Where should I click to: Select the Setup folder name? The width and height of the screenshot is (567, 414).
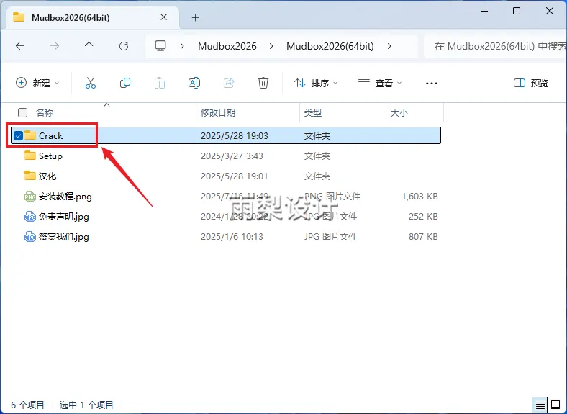[50, 156]
